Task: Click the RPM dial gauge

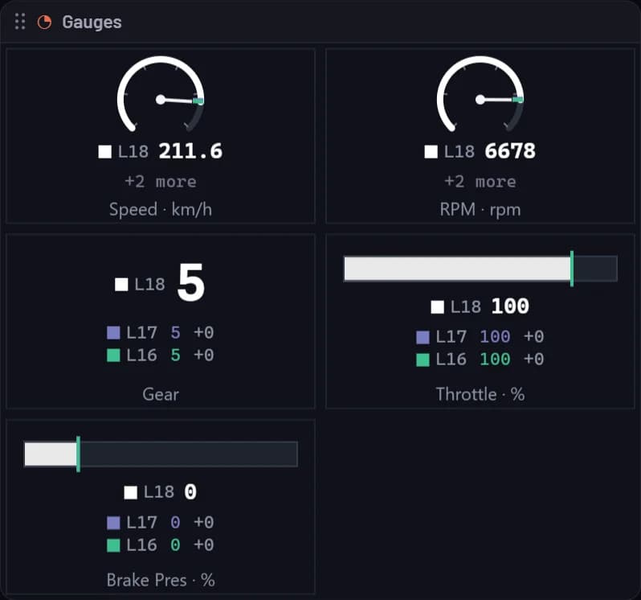Action: [480, 94]
